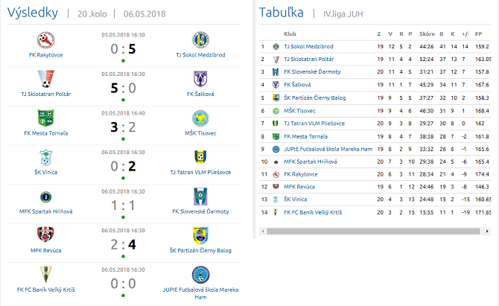Open the Tabuľka section heading
The height and width of the screenshot is (306, 499).
tap(280, 13)
